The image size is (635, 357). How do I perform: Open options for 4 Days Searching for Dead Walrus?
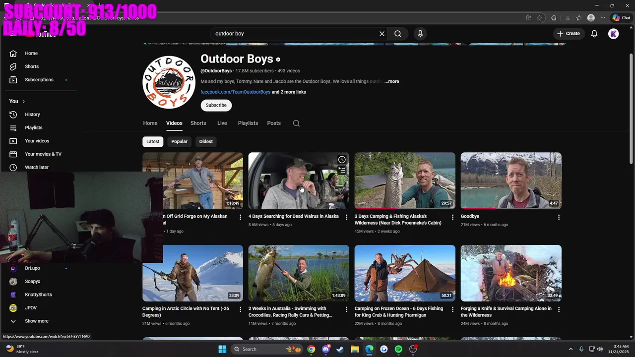346,217
